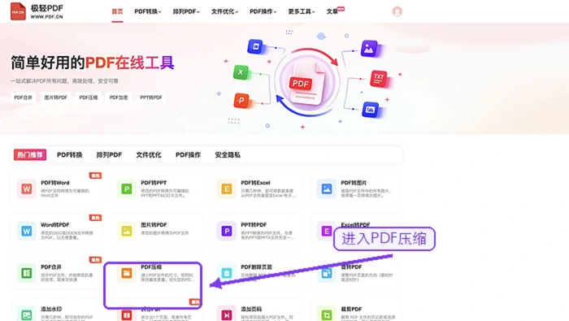Click the red W icon for PDF转Word
Screen dimensions: 569x321
click(x=27, y=189)
